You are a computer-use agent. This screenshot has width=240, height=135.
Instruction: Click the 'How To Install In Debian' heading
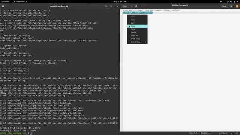point(25,10)
